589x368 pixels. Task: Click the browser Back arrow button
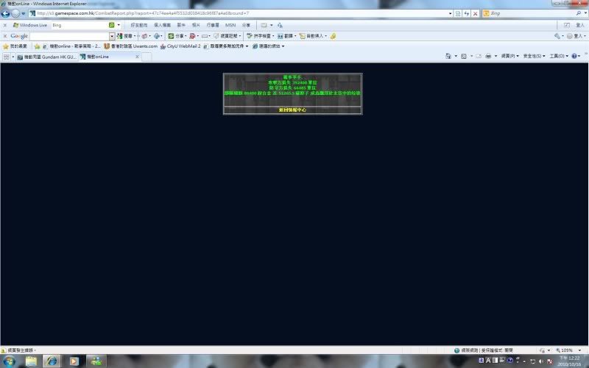click(6, 13)
